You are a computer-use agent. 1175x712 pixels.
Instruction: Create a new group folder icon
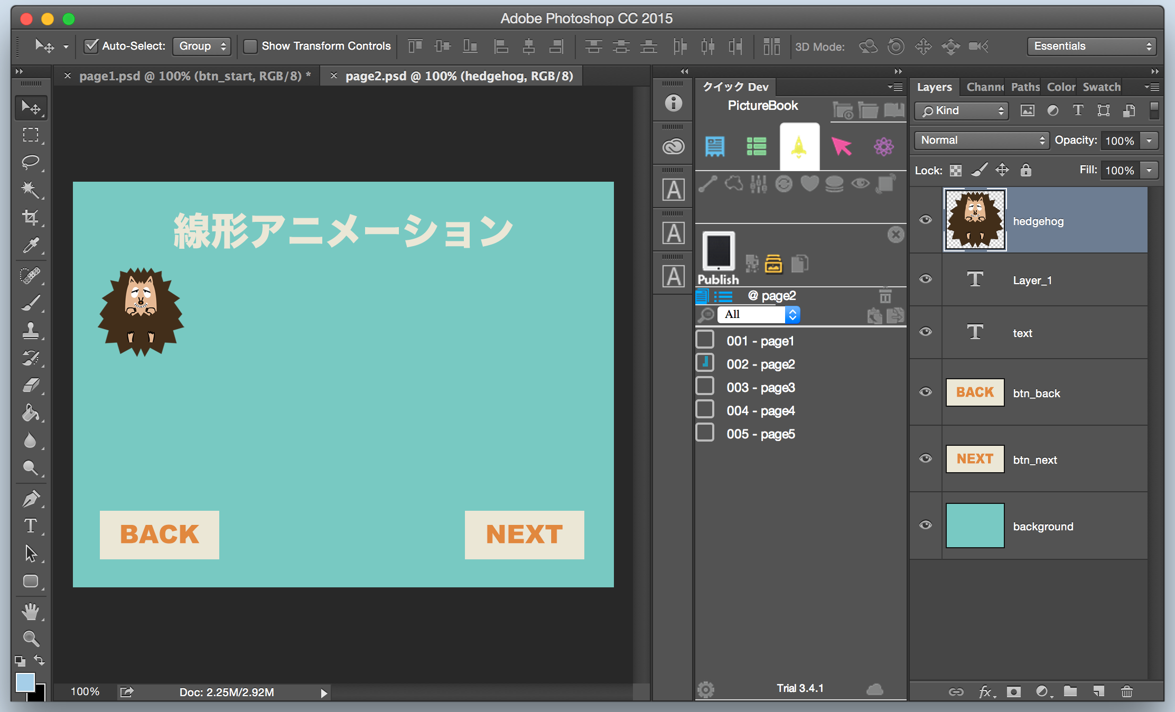pyautogui.click(x=1070, y=691)
